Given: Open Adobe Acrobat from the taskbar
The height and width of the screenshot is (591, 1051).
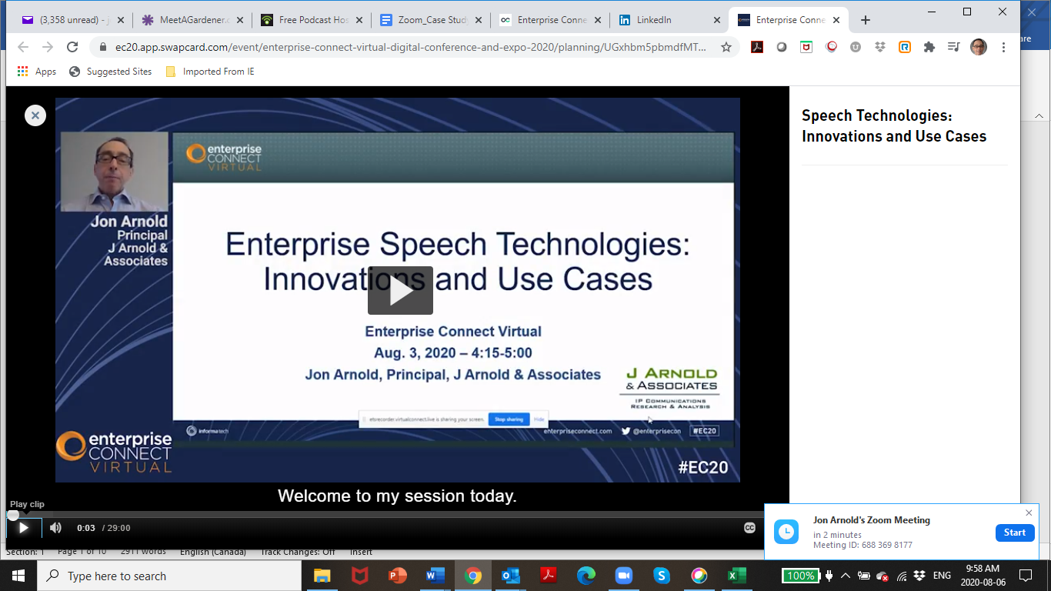Looking at the screenshot, I should 548,576.
